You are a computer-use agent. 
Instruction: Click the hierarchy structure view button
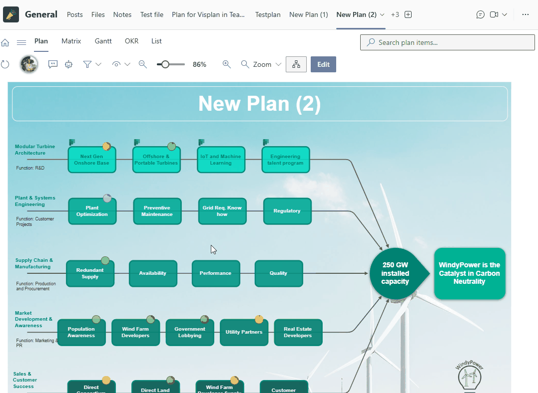pos(296,64)
